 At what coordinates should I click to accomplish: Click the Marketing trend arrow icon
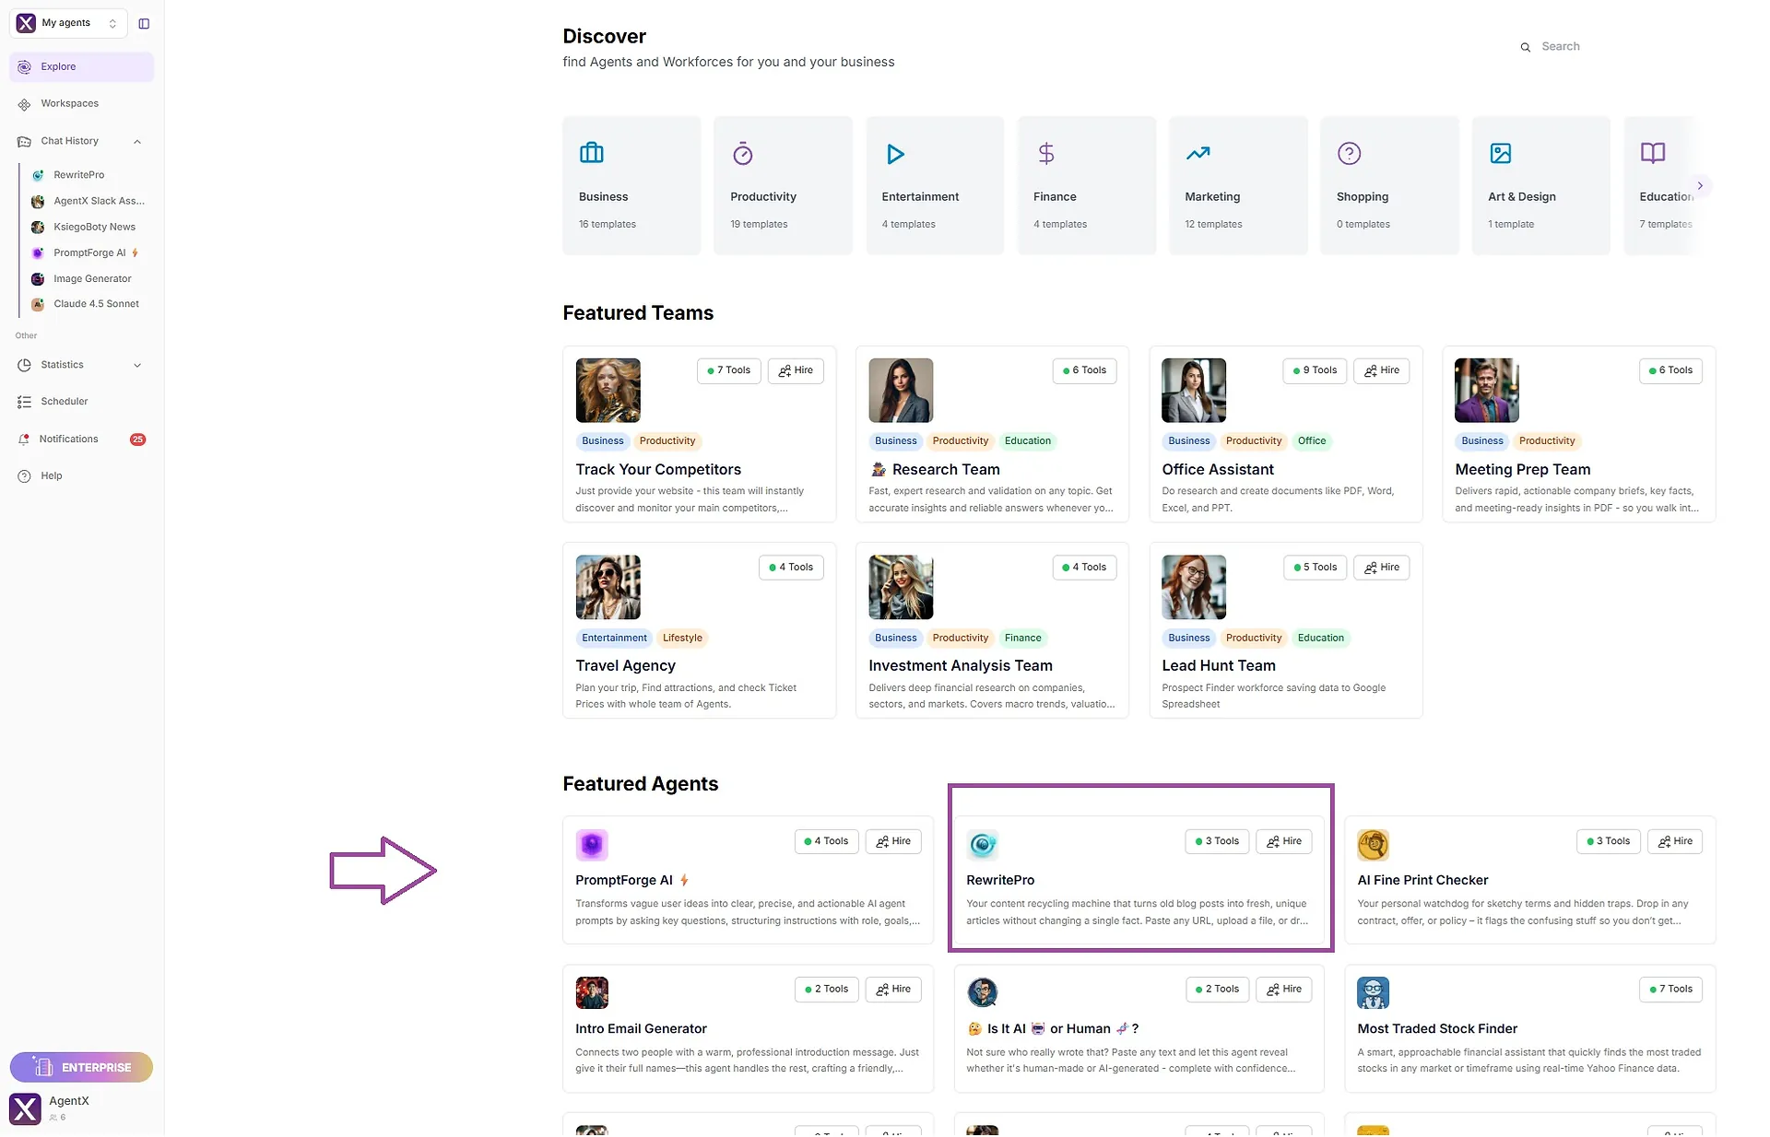[x=1198, y=153]
